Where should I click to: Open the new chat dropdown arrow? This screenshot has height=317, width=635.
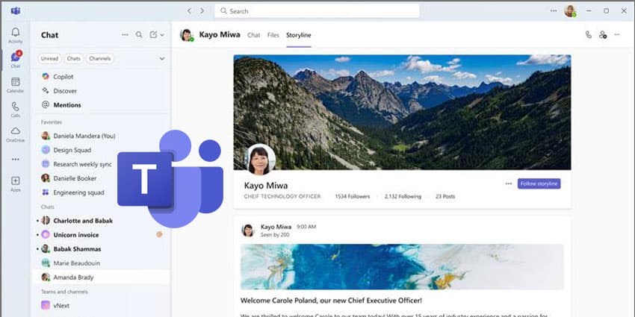pyautogui.click(x=162, y=35)
